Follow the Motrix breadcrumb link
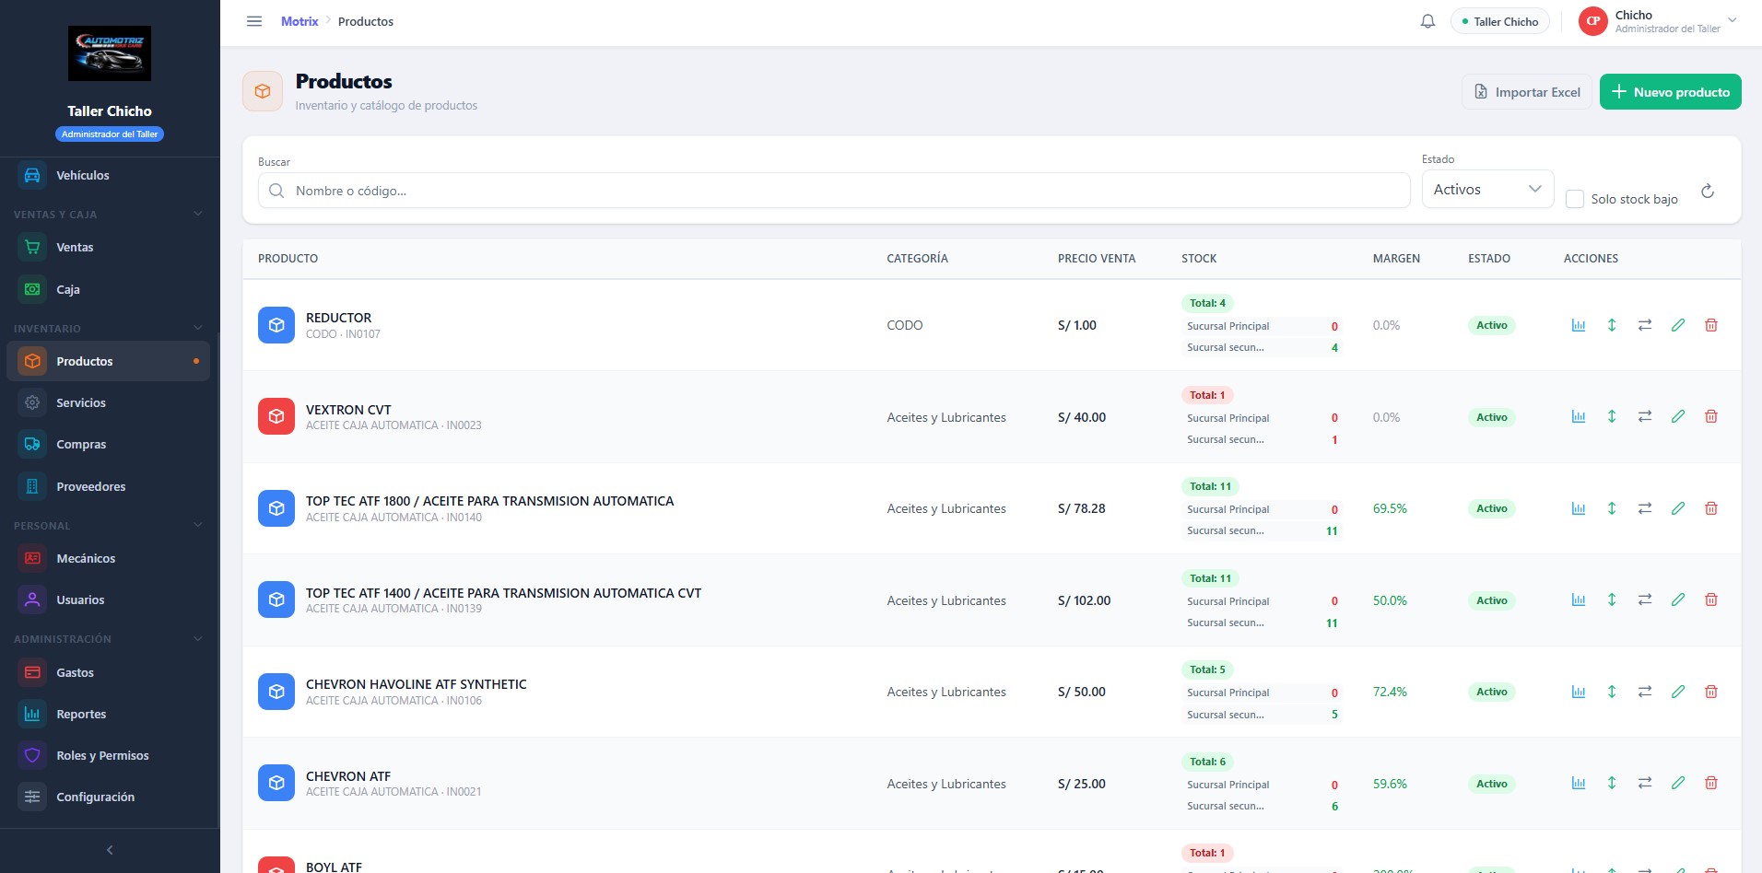This screenshot has height=873, width=1762. click(x=300, y=21)
